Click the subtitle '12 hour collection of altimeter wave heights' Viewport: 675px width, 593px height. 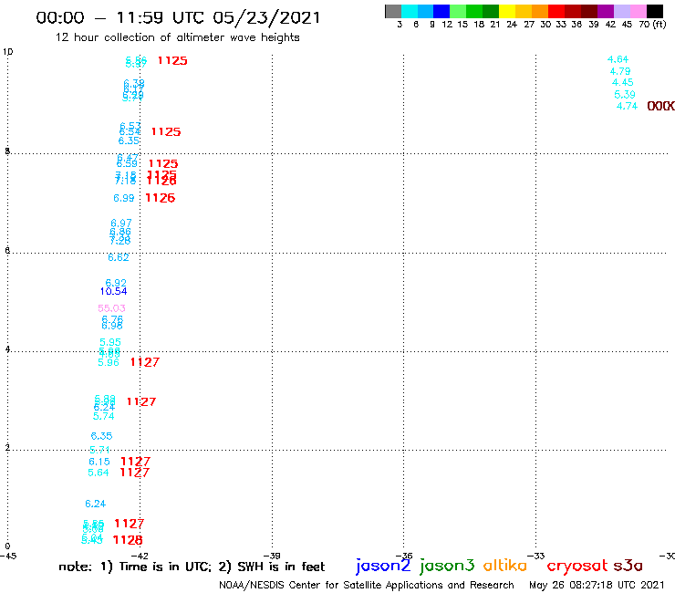[177, 37]
